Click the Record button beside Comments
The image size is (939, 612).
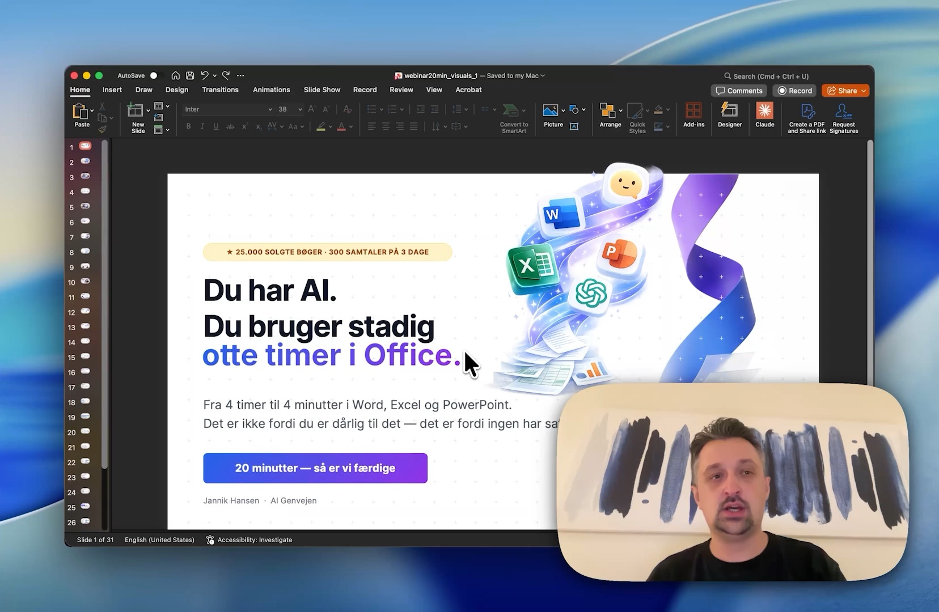tap(795, 91)
